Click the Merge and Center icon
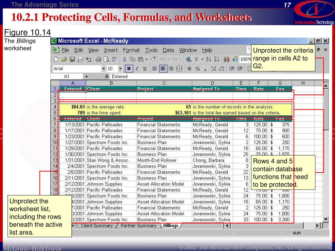335x251 pixels. coord(179,69)
